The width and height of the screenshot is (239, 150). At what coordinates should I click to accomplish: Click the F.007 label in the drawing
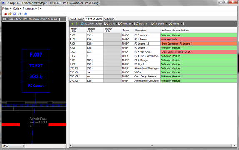point(36,55)
